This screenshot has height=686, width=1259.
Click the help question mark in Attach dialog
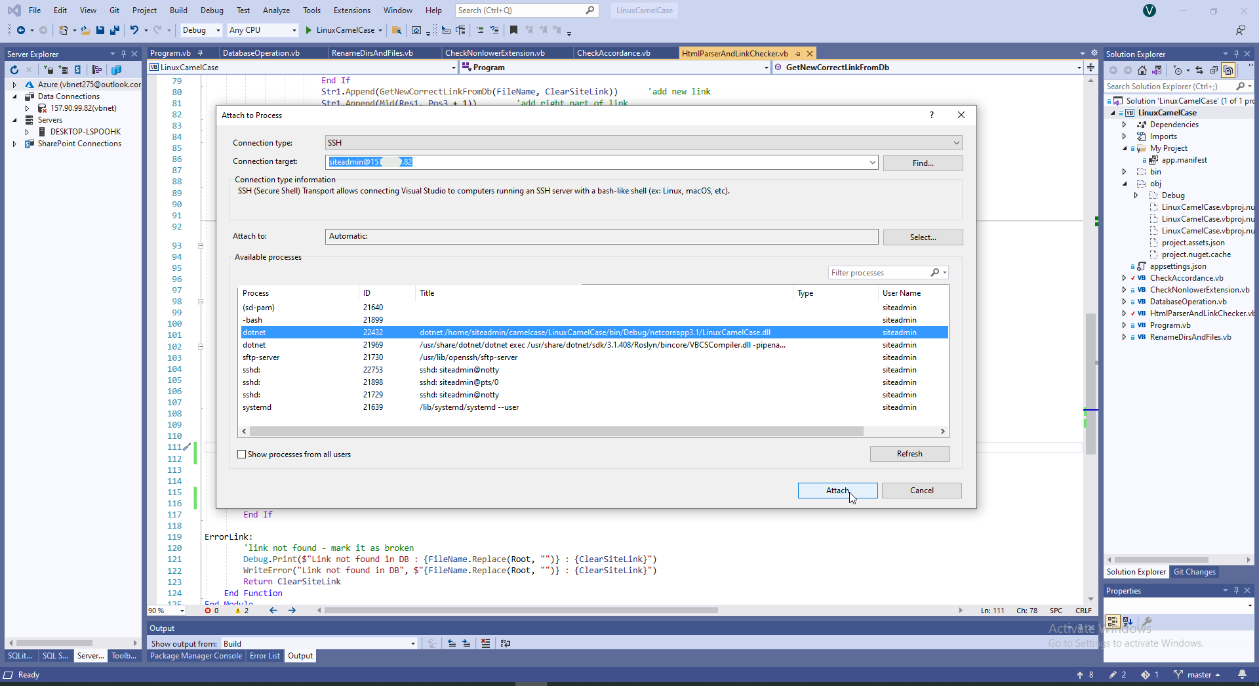[931, 115]
